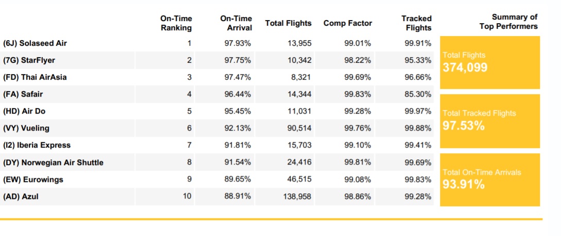Click the Thai AirAsia airline name

pyautogui.click(x=35, y=77)
